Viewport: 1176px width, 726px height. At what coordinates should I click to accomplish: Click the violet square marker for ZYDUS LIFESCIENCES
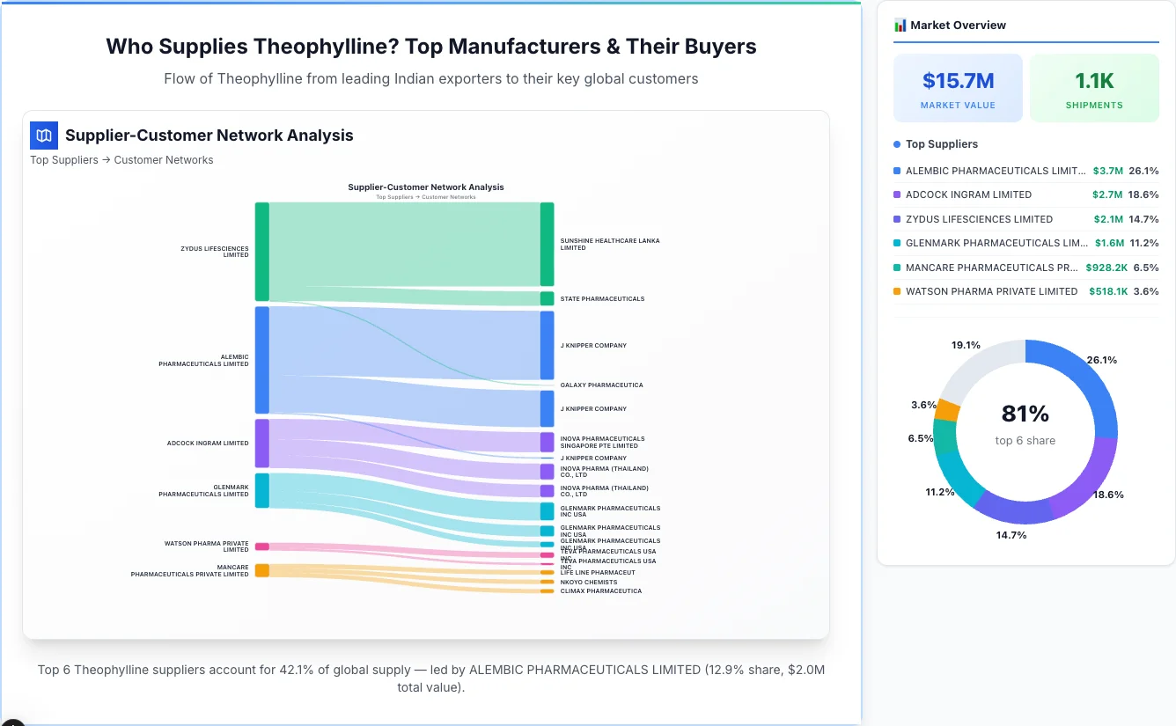pos(897,219)
